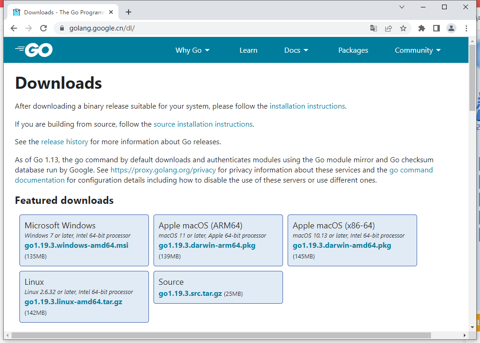Open the Packages page
This screenshot has height=343, width=480.
(x=353, y=50)
